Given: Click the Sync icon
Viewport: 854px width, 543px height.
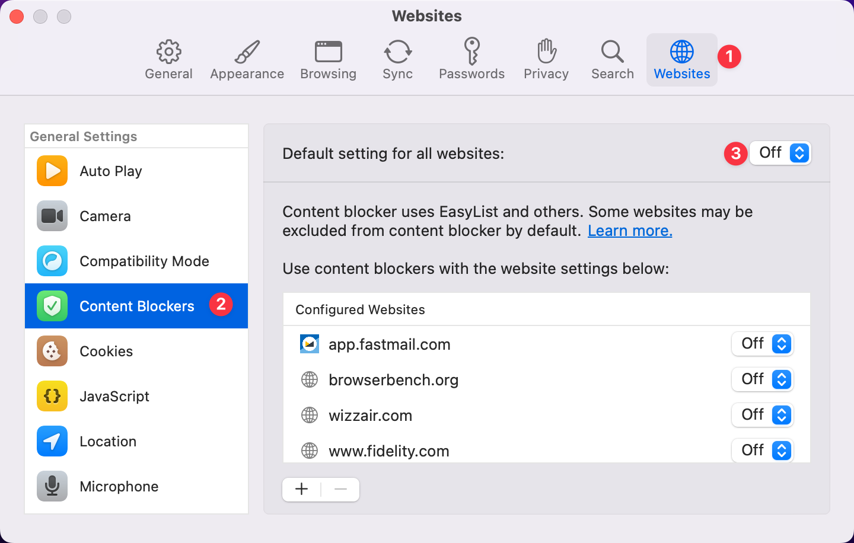Looking at the screenshot, I should click(x=397, y=59).
